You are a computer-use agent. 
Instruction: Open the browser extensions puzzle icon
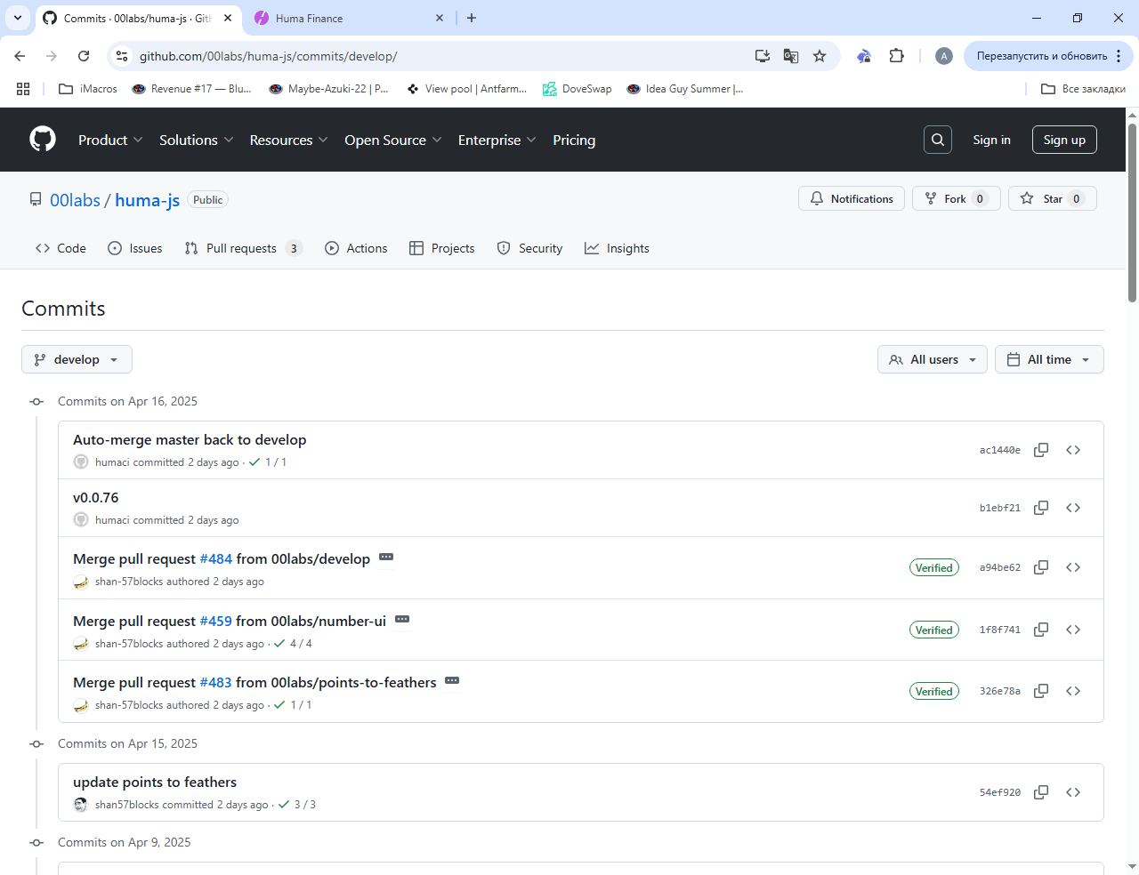pos(896,56)
